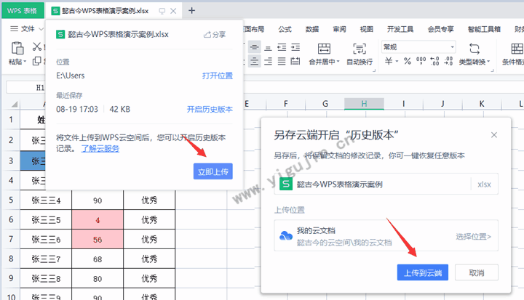Image resolution: width=524 pixels, height=300 pixels.
Task: Click the WPS 表格 home tab
Action: (23, 11)
